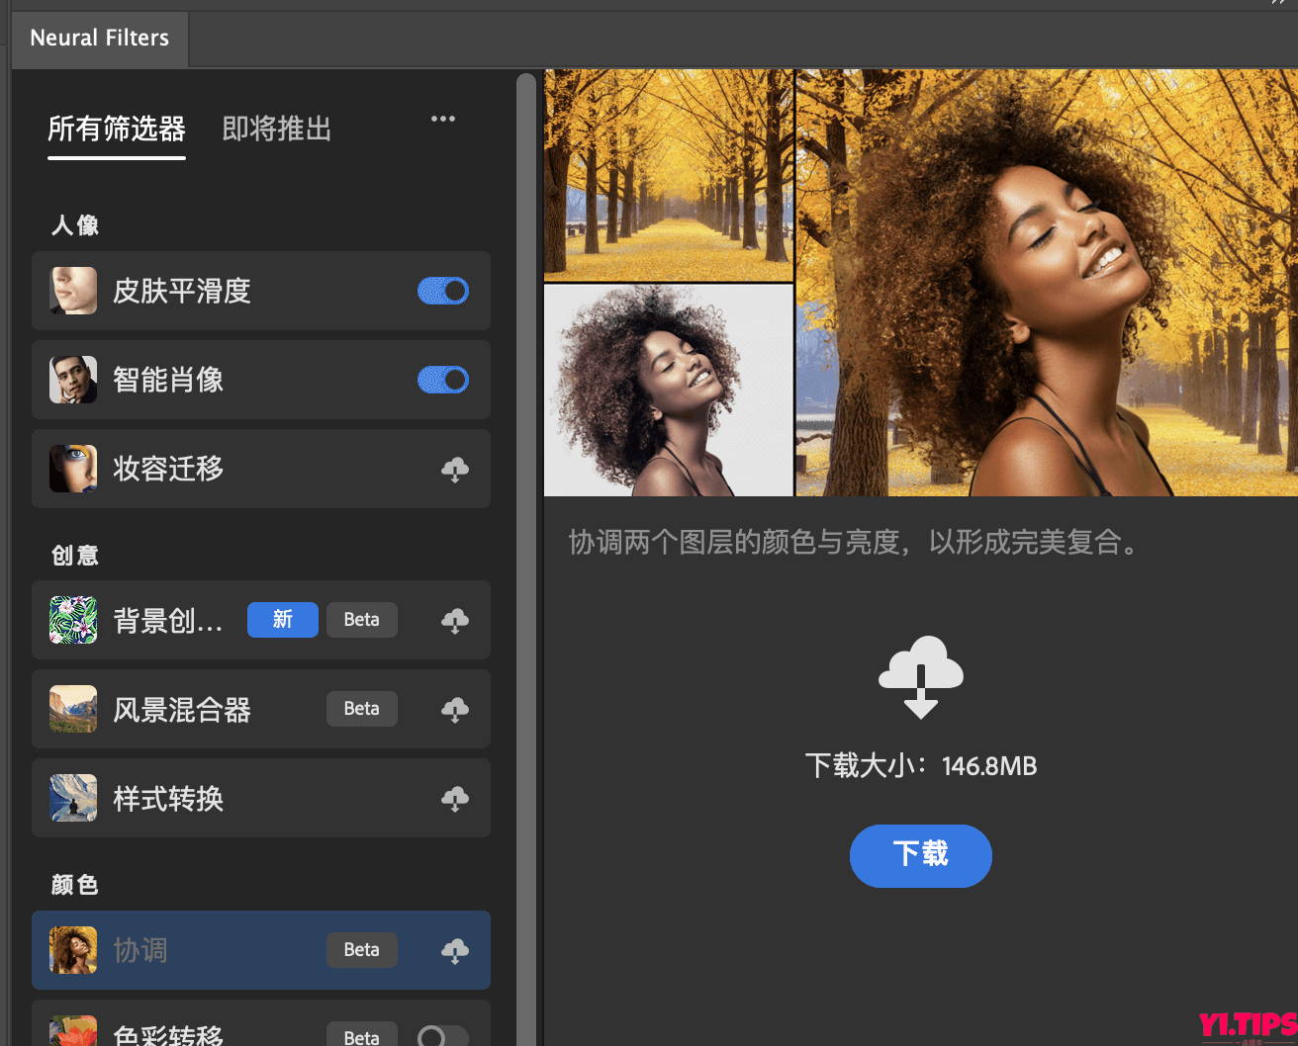Switch to the 即将推出 tab
Viewport: 1298px width, 1046px height.
pos(276,130)
